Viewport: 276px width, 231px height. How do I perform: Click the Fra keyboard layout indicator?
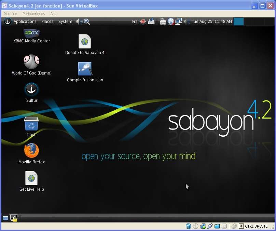[x=135, y=22]
